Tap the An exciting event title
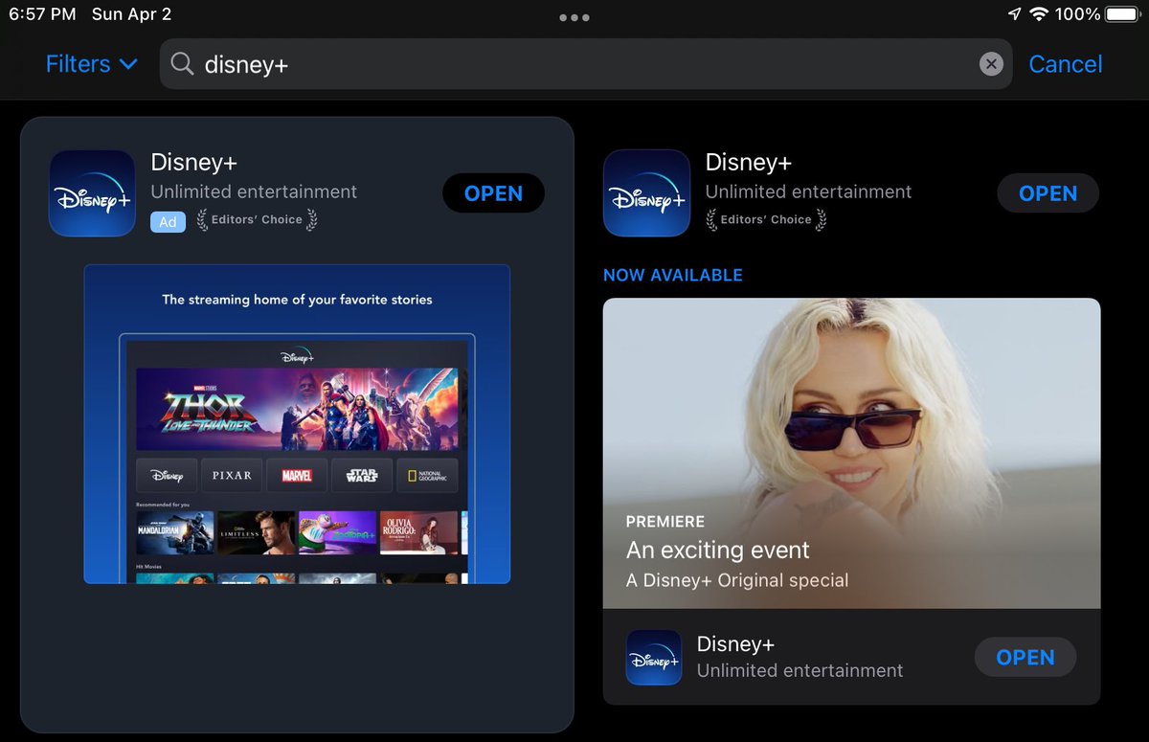Screen dimensions: 1149x742 pos(718,551)
